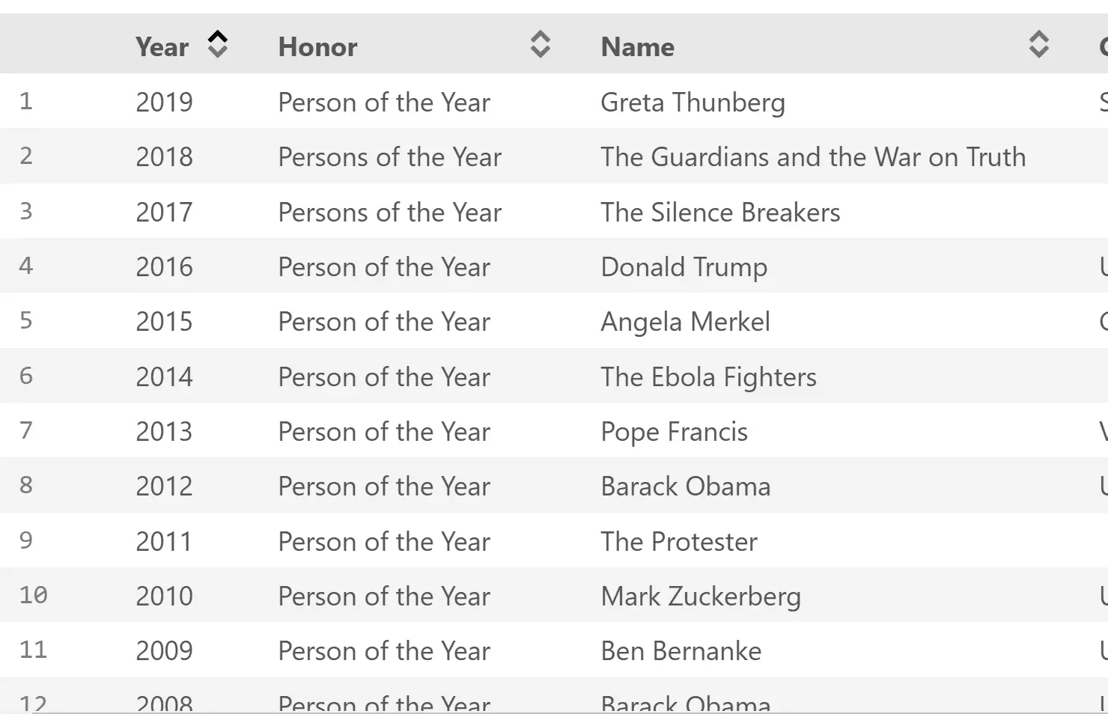Image resolution: width=1108 pixels, height=714 pixels.
Task: Click the Year column sort icon
Action: (217, 45)
